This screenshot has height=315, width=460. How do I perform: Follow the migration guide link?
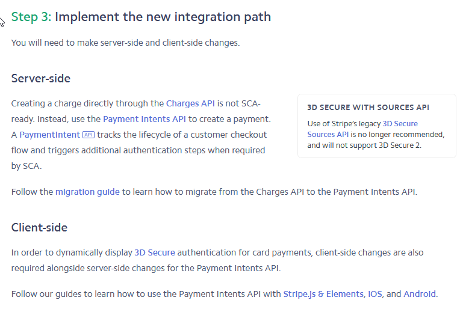[87, 192]
